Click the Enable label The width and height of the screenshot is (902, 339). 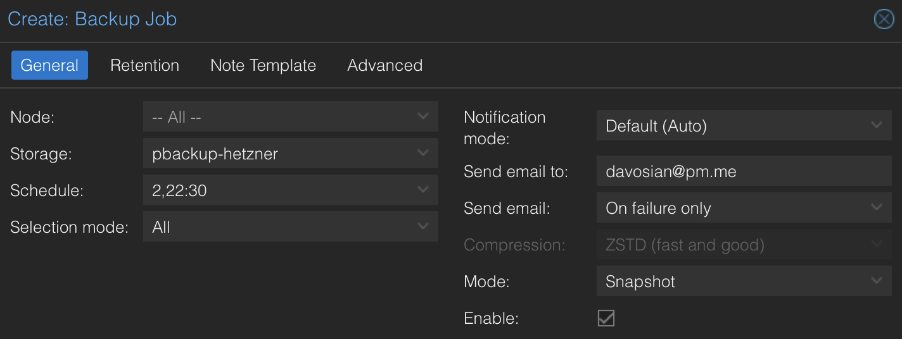click(491, 318)
